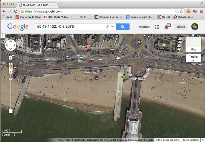Open Google+ notifications bell

pos(167,27)
